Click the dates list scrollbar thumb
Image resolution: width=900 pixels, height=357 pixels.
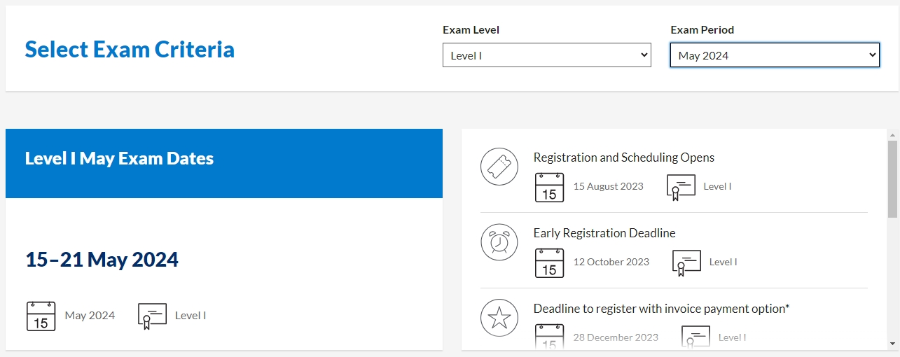click(892, 178)
